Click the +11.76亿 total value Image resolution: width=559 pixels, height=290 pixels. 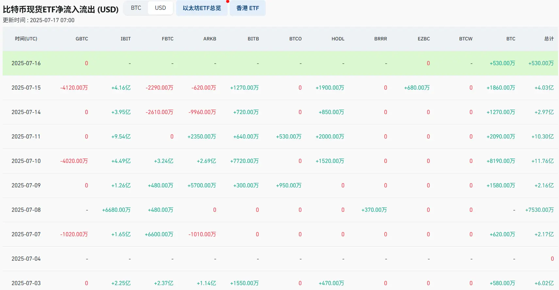point(543,161)
